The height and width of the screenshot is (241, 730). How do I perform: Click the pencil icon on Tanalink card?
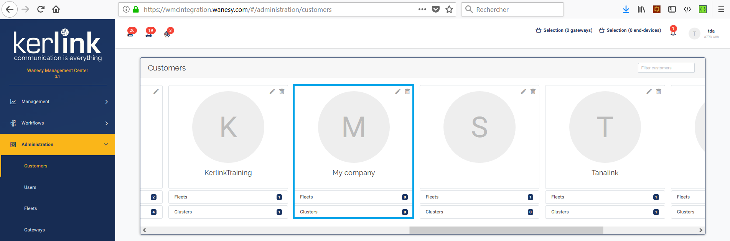[649, 92]
